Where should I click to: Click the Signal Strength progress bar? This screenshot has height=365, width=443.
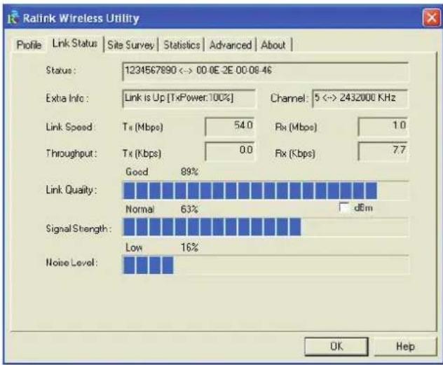[266, 227]
